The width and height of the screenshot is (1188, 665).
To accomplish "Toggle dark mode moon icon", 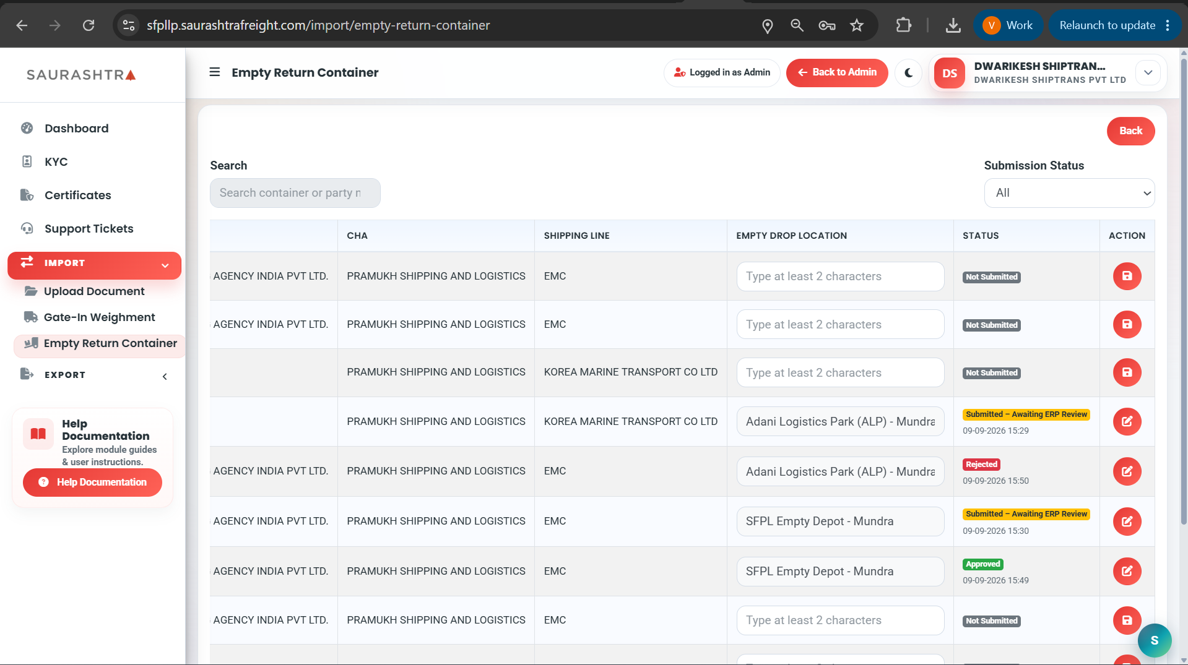I will tap(908, 73).
